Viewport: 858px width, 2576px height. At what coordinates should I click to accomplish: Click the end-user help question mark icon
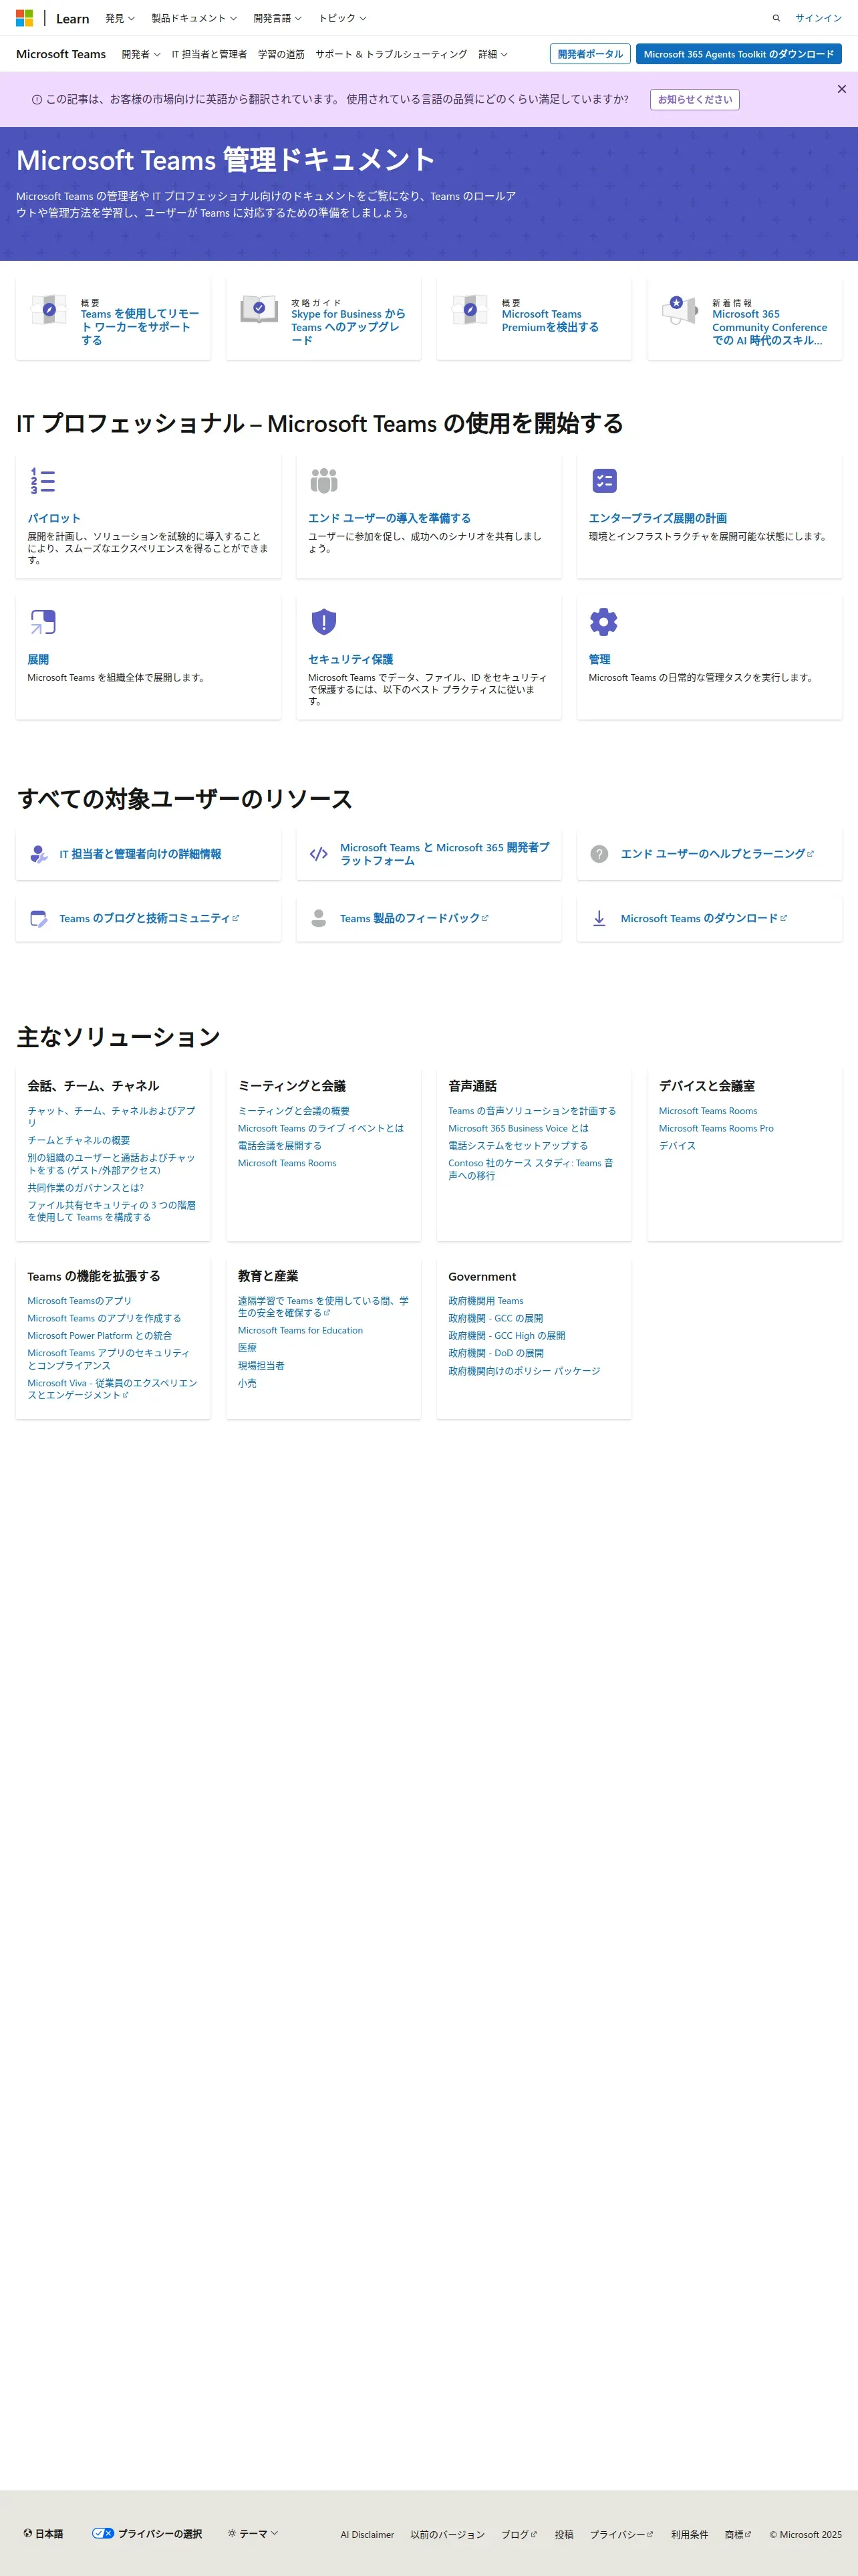pyautogui.click(x=599, y=854)
